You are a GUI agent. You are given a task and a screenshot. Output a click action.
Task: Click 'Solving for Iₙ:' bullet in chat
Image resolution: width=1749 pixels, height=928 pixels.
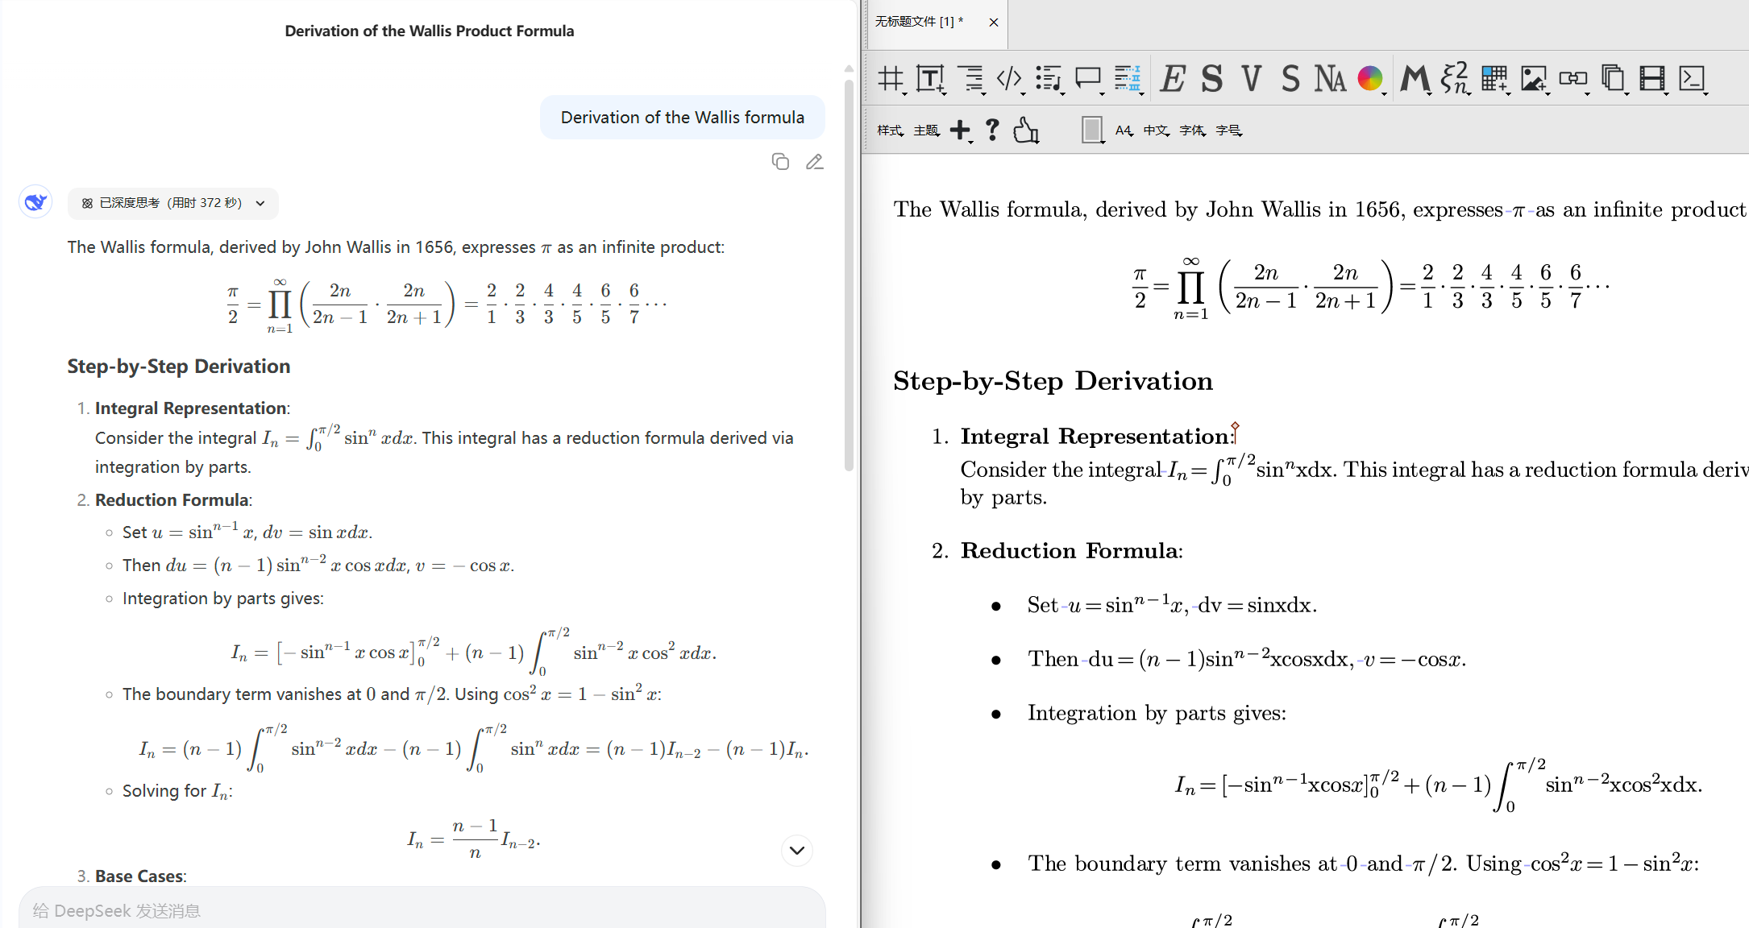tap(177, 791)
